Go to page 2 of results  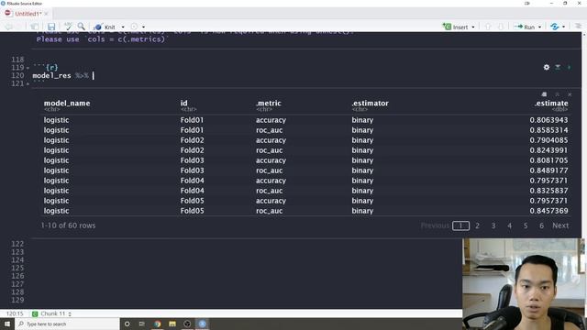coord(477,225)
